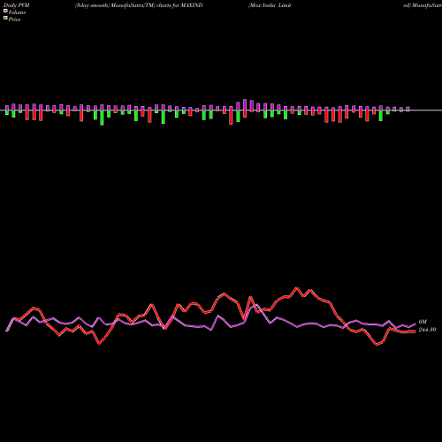Click the Volume legend label

pos(17,12)
